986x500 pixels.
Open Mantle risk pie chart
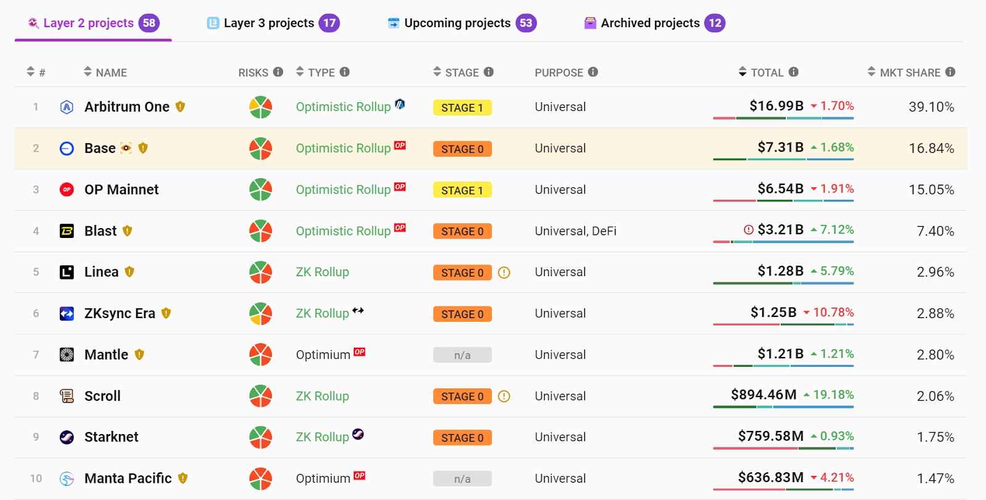click(261, 355)
